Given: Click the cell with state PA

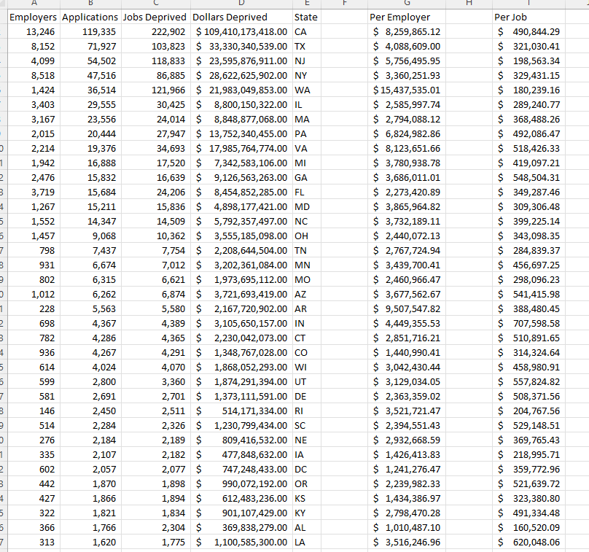Looking at the screenshot, I should tap(307, 133).
